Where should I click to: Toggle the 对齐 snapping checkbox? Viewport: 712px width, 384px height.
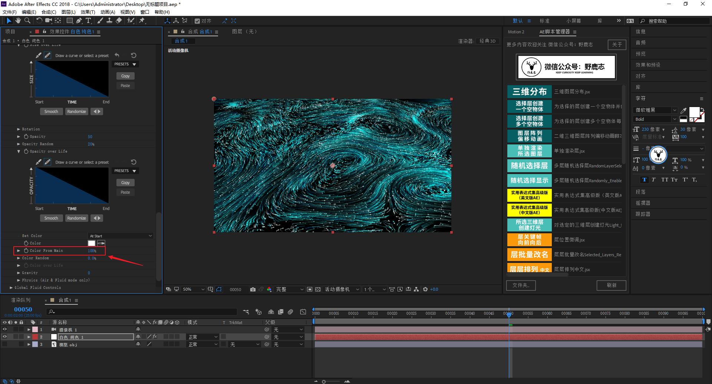coord(197,21)
